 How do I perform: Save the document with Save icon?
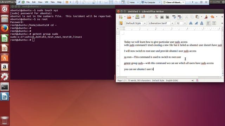137,17
